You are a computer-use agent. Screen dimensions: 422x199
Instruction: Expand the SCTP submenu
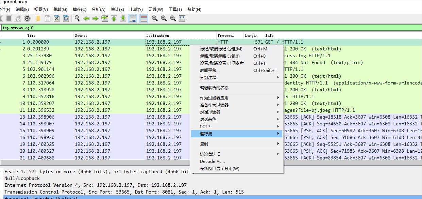(x=237, y=126)
